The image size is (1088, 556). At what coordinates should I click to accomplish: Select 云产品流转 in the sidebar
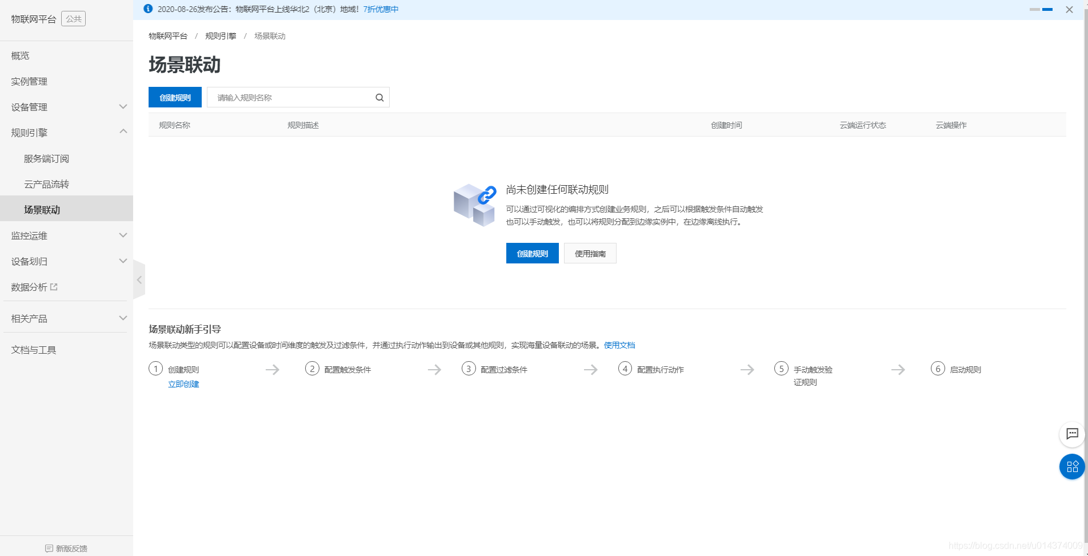pos(46,184)
